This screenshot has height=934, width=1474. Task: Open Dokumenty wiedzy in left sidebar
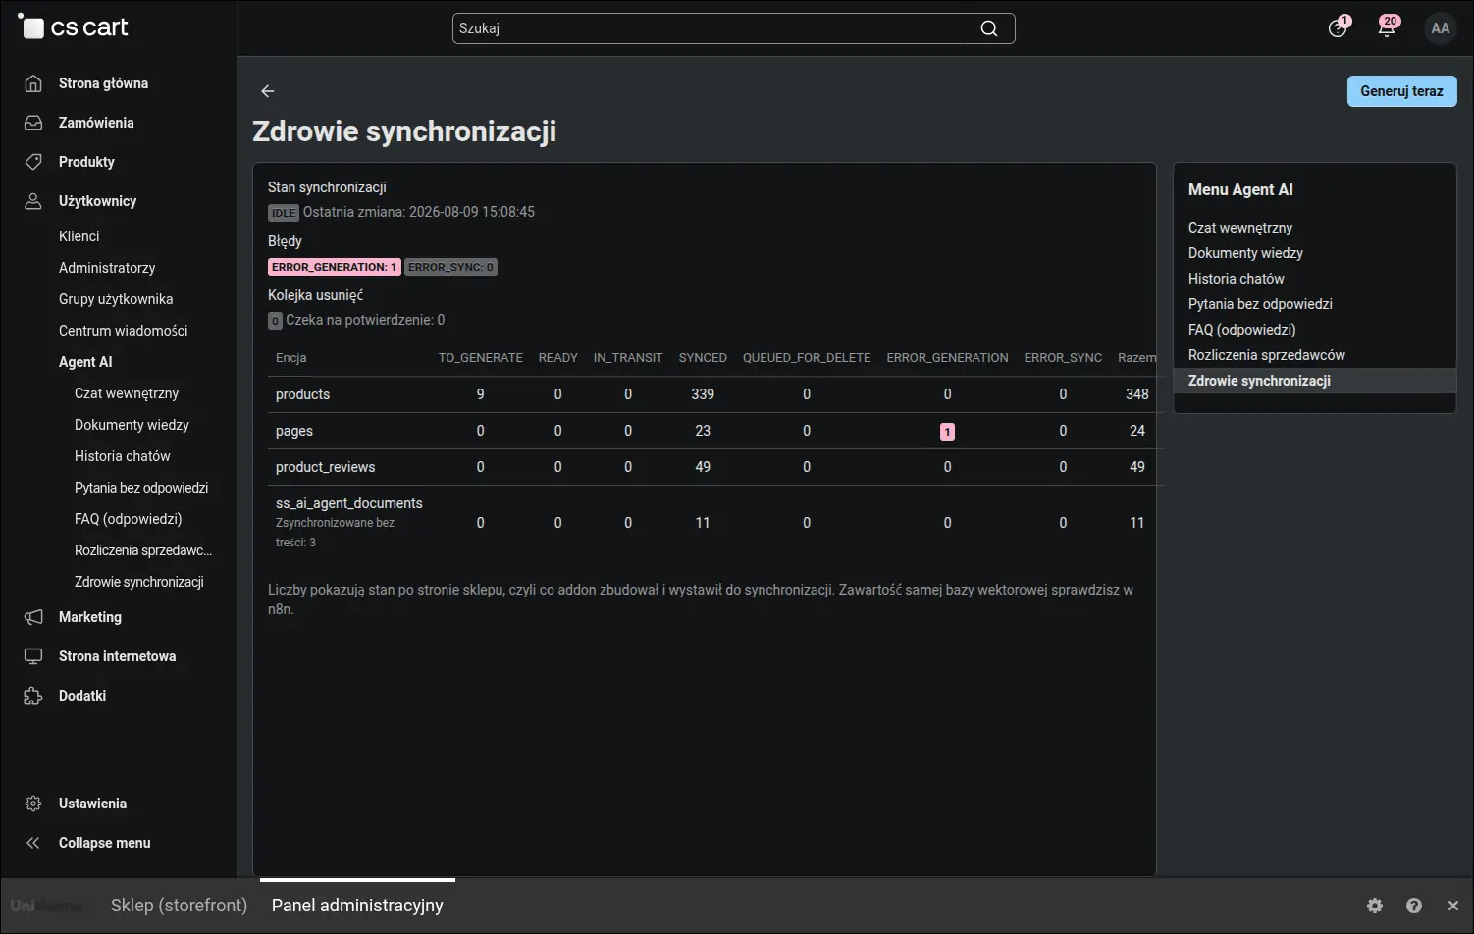[x=132, y=425]
